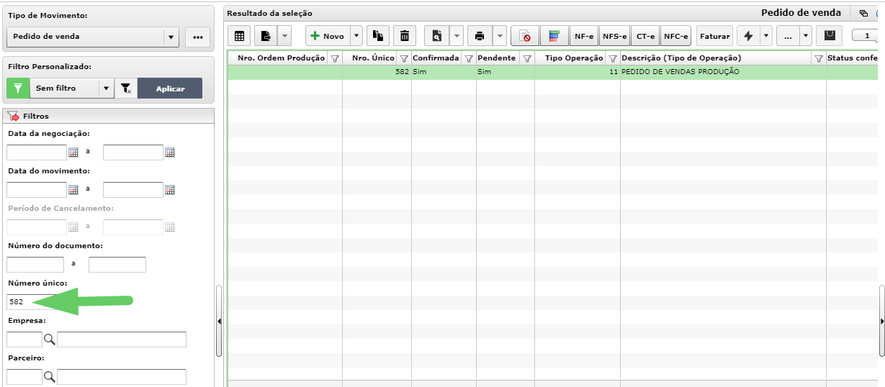The height and width of the screenshot is (387, 885).
Task: Click the Filtros panel header
Action: pyautogui.click(x=108, y=115)
